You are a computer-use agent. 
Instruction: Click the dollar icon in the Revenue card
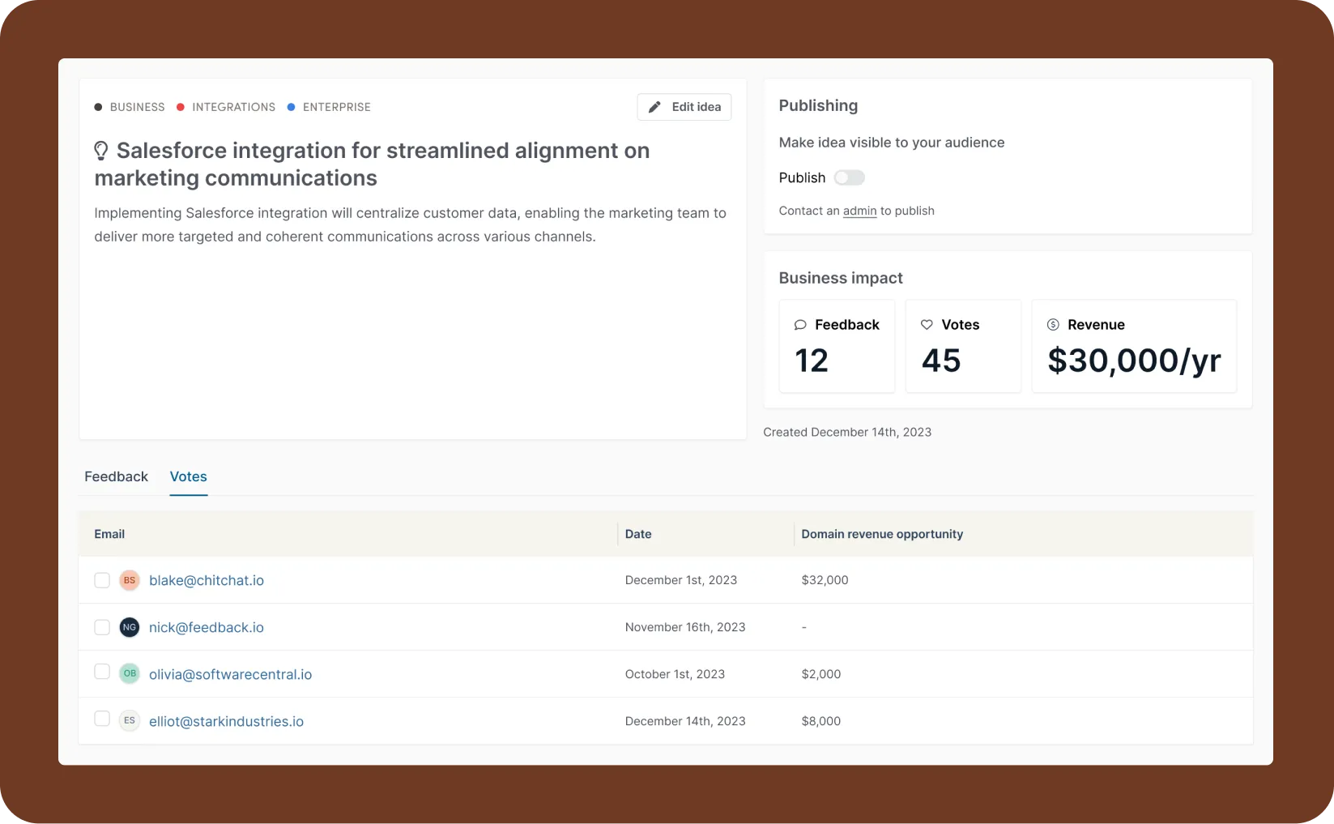(x=1052, y=324)
